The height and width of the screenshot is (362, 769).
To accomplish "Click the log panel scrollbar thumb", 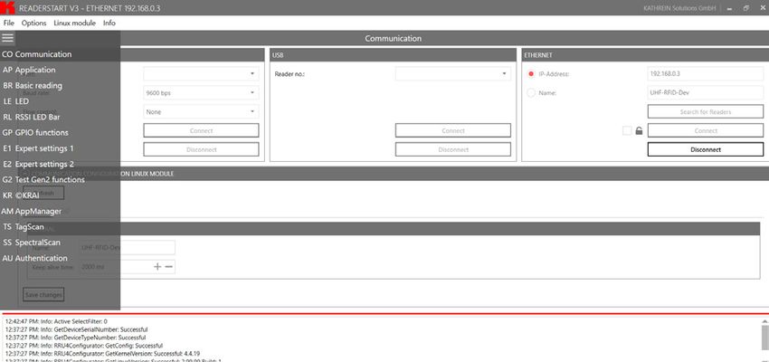I will (764, 338).
